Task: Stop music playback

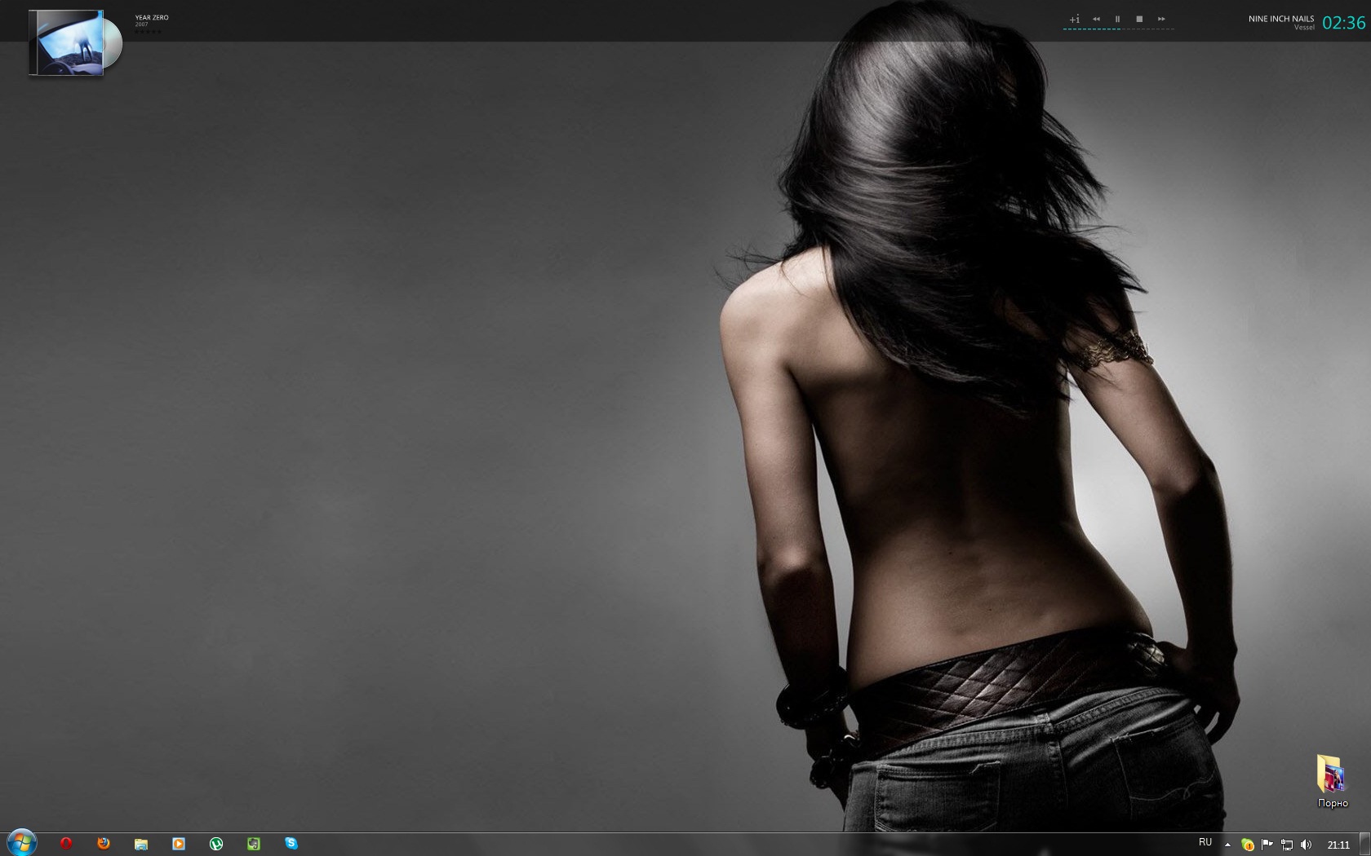Action: pyautogui.click(x=1139, y=19)
